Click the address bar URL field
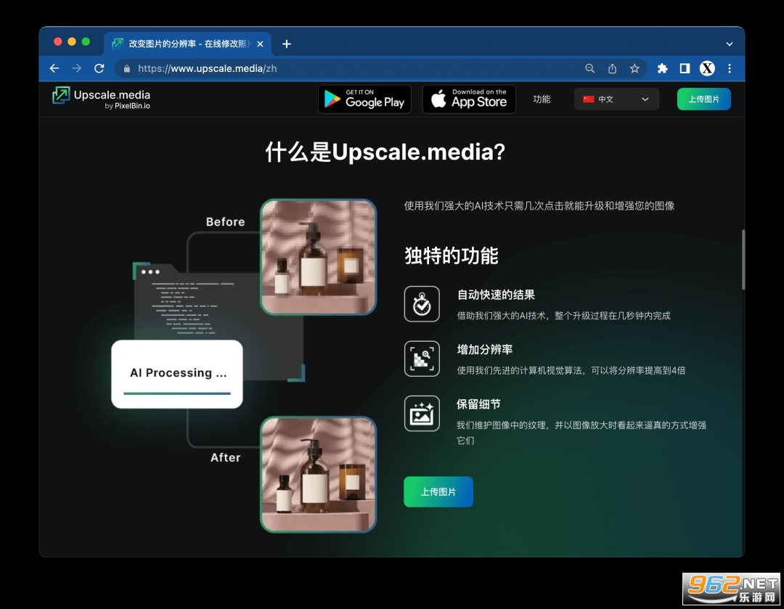Viewport: 784px width, 609px height. [348, 68]
